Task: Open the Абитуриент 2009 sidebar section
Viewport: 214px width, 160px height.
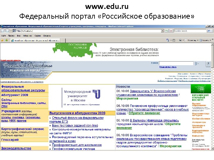Action: [15, 95]
